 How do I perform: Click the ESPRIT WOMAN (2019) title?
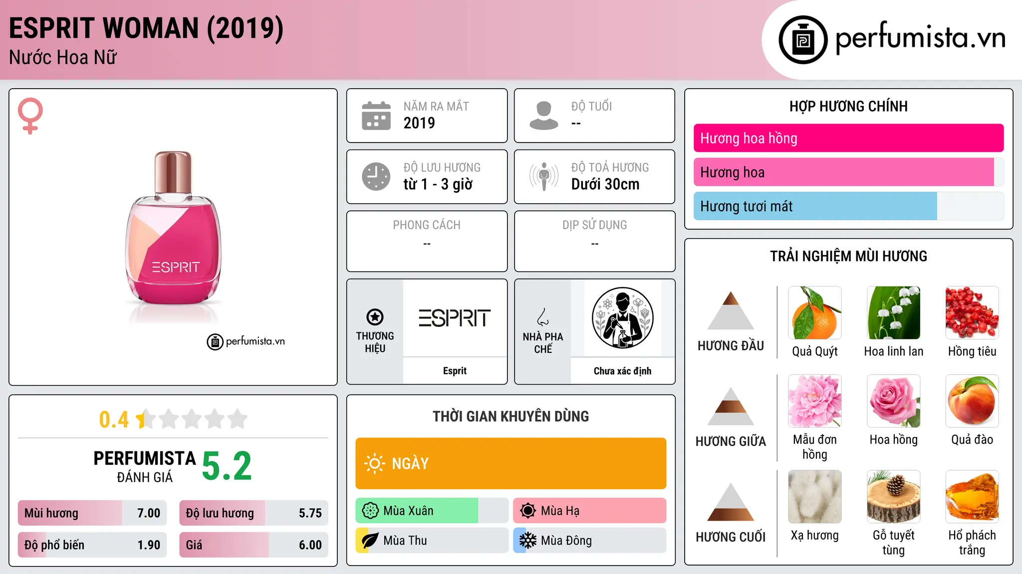pos(146,28)
